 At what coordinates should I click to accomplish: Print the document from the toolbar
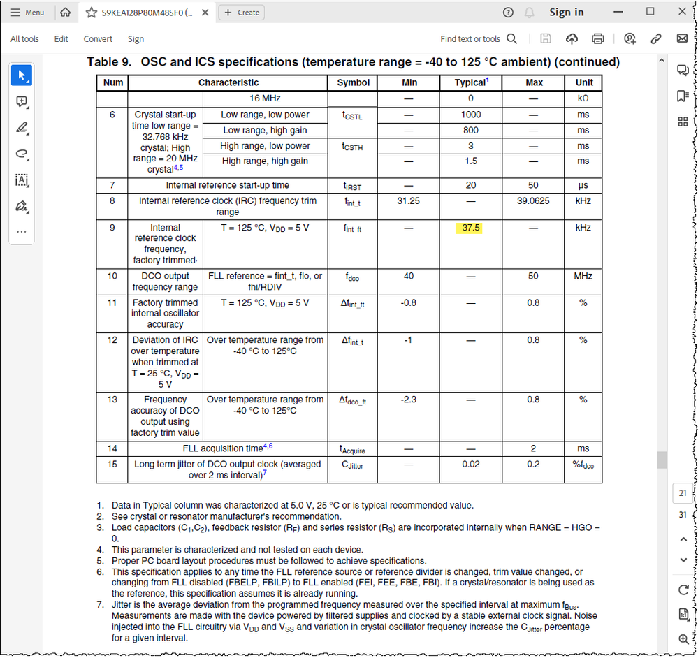click(x=598, y=38)
